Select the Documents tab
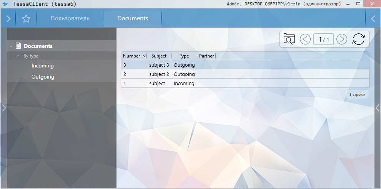Viewport: 381px width, 189px height. pyautogui.click(x=133, y=18)
